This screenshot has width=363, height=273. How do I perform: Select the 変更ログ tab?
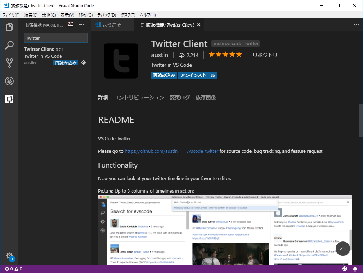click(180, 98)
